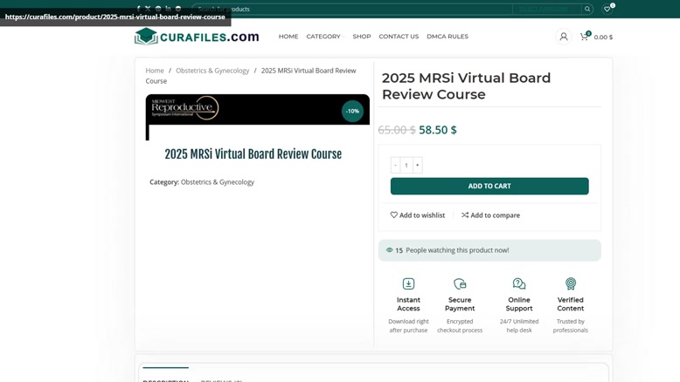Open the Select Category dropdown in search bar
680x382 pixels.
(x=547, y=9)
